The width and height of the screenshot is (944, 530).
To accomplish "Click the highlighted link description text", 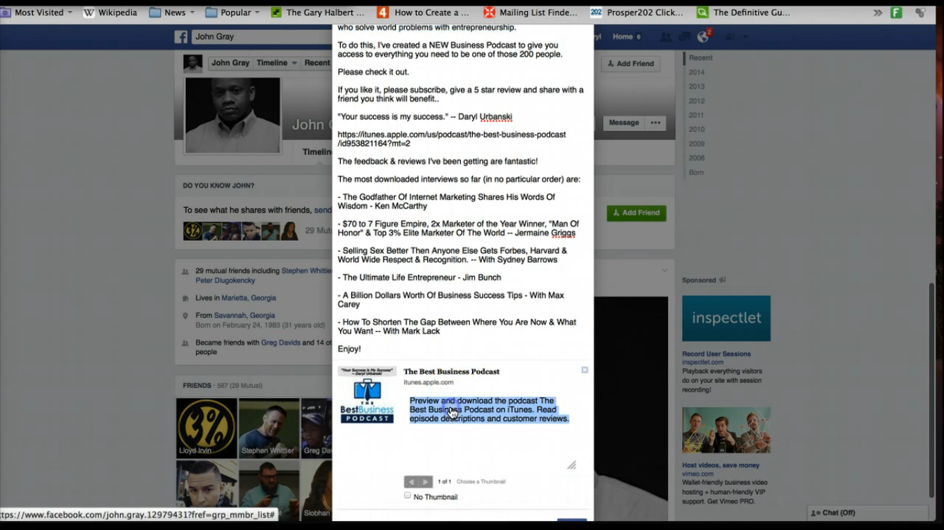I will point(489,409).
